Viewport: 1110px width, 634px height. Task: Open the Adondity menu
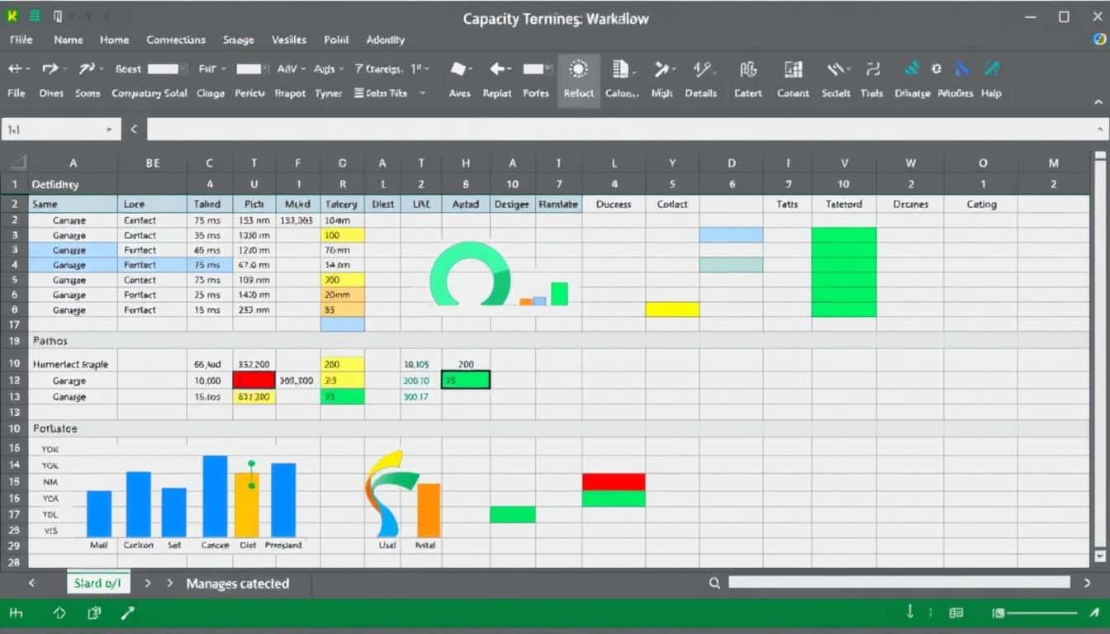[x=385, y=40]
